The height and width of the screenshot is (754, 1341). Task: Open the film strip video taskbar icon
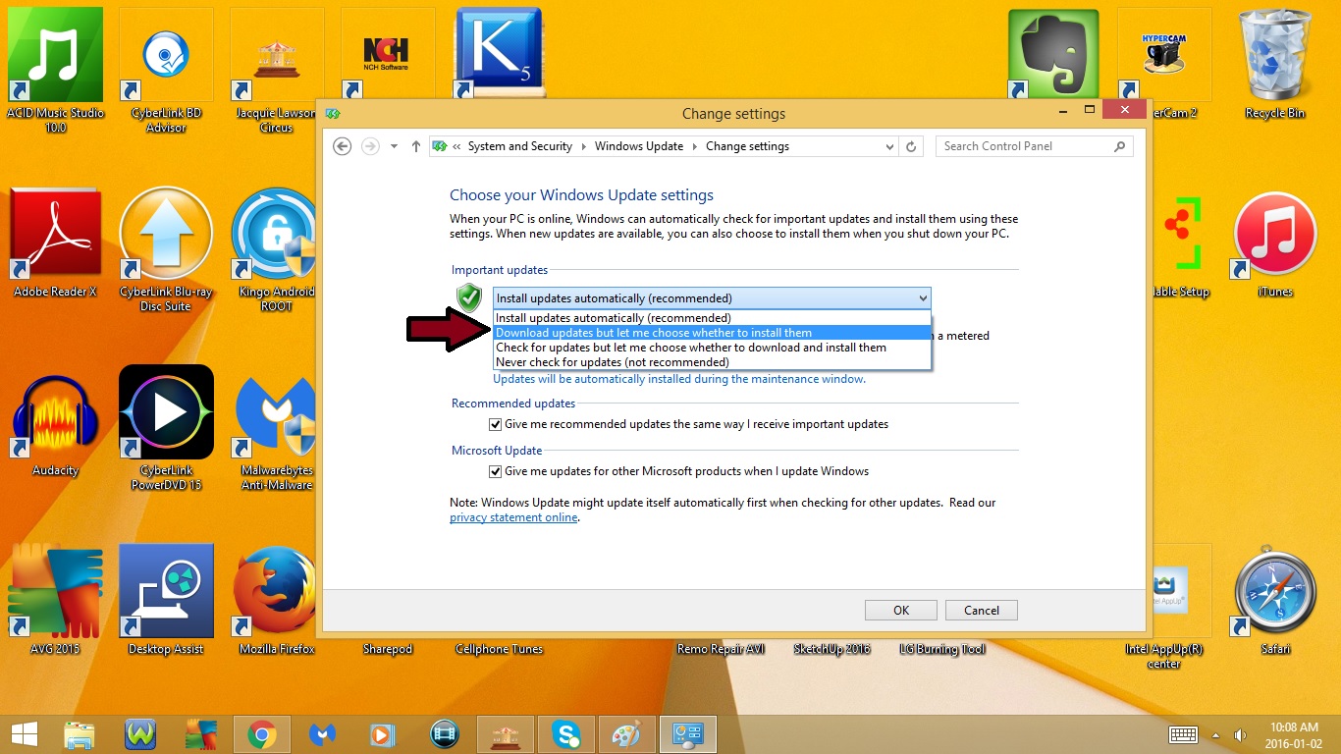pyautogui.click(x=445, y=733)
